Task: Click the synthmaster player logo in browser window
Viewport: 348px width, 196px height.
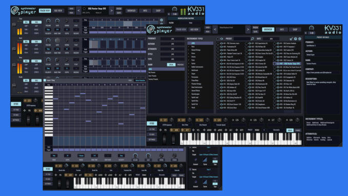Action: 160,29
